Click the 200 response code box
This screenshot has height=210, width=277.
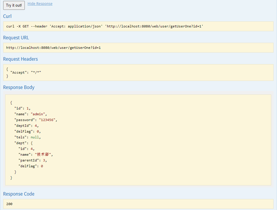pos(138,204)
